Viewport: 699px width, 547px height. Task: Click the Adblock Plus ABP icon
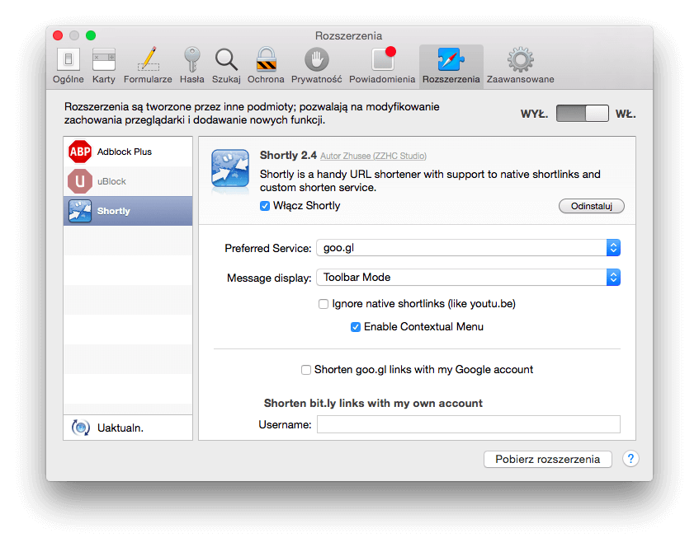[x=80, y=152]
